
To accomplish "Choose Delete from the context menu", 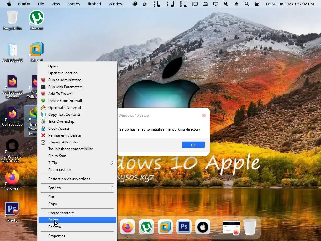I will coord(77,220).
